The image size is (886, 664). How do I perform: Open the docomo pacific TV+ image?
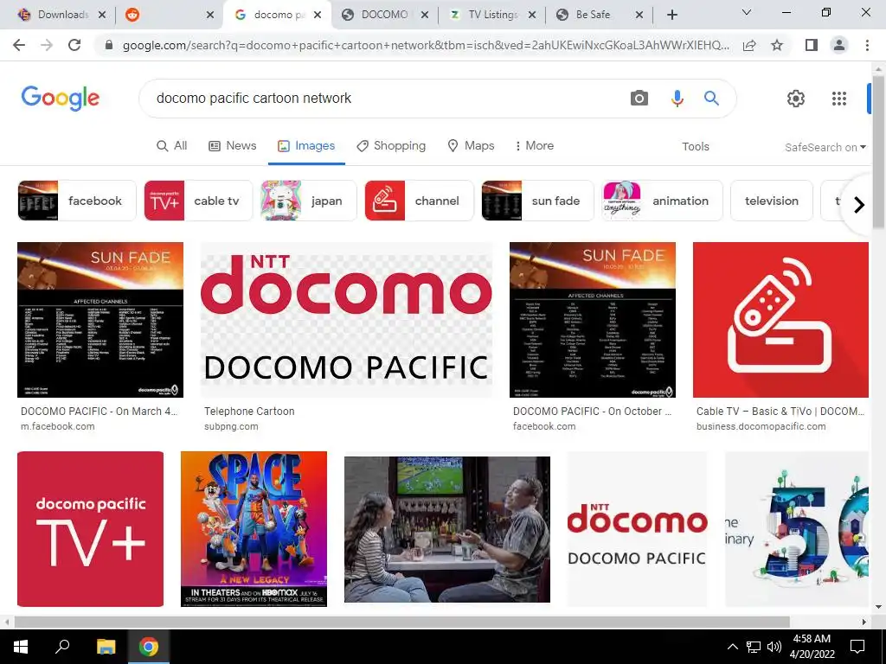90,529
